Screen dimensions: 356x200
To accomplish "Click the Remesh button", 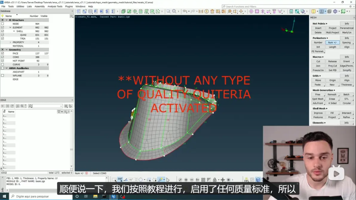I will pyautogui.click(x=332, y=94).
